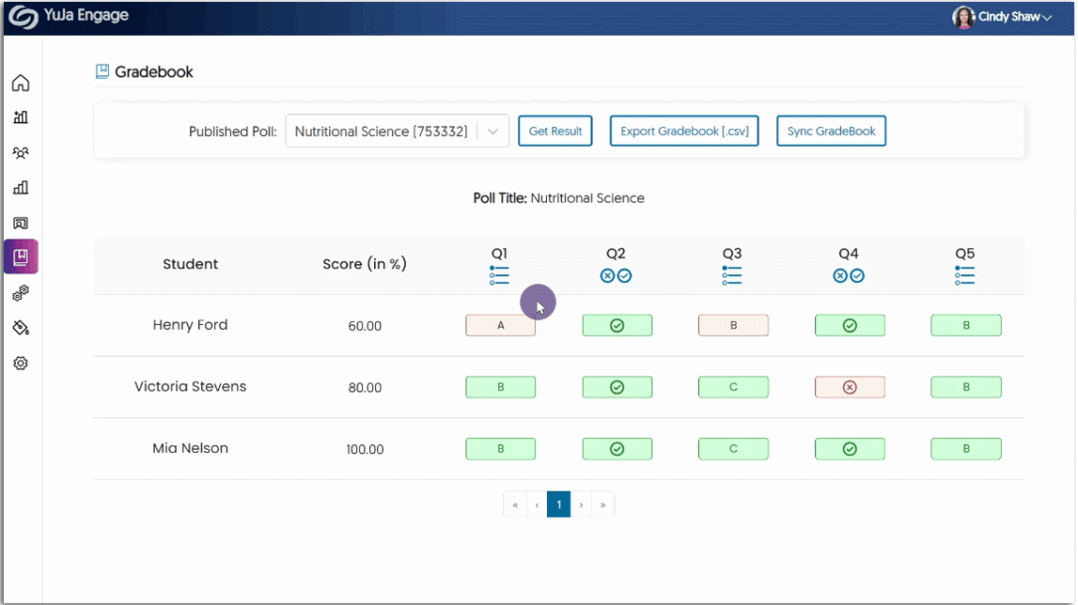The height and width of the screenshot is (605, 1078).
Task: Click the Q2 true/false question icon
Action: 617,274
